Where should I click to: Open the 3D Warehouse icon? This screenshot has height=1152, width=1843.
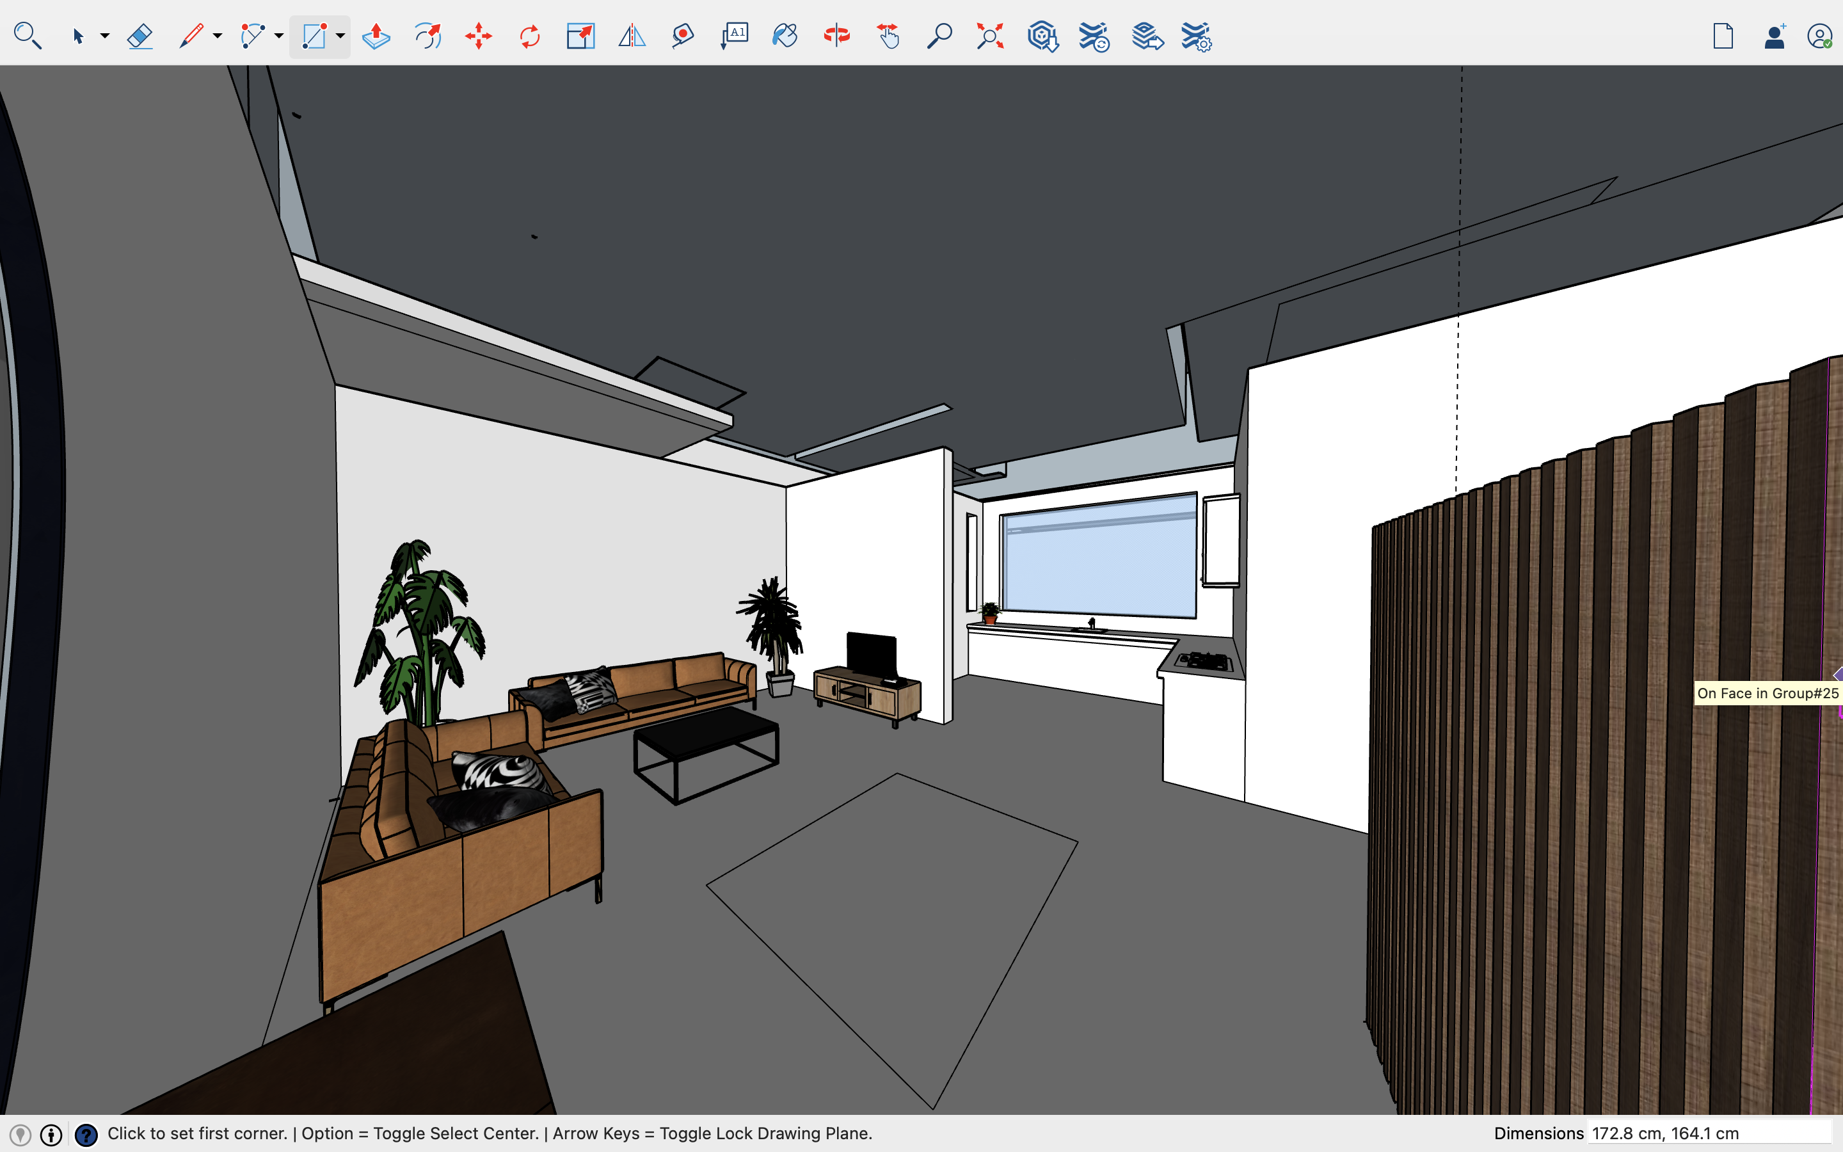[1042, 36]
